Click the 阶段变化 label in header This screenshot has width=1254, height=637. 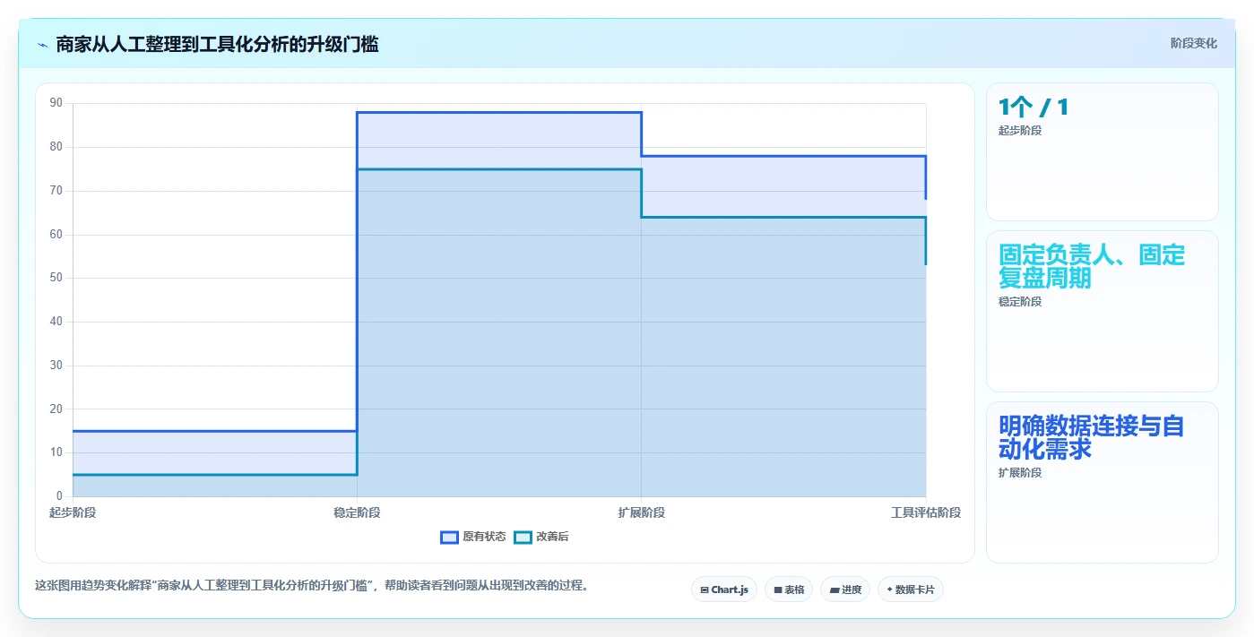click(1194, 43)
